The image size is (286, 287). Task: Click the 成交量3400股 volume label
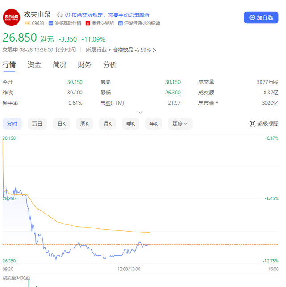point(16,278)
